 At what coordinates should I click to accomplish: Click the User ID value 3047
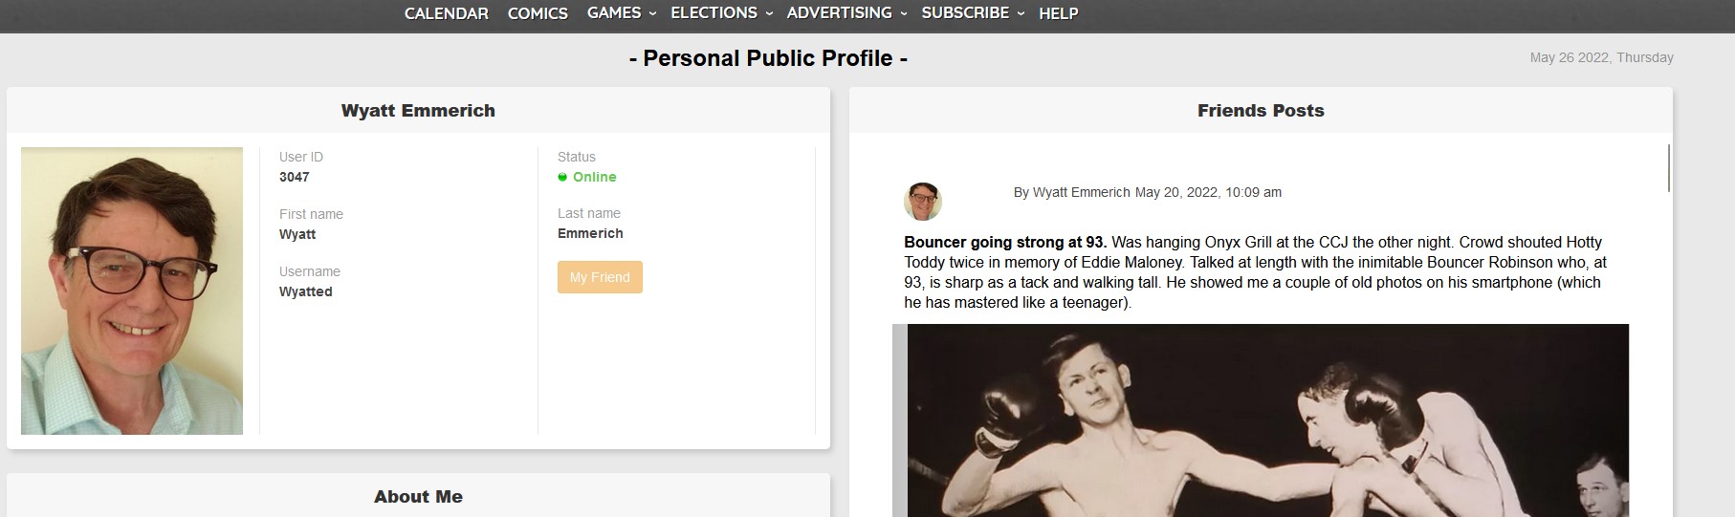[294, 178]
